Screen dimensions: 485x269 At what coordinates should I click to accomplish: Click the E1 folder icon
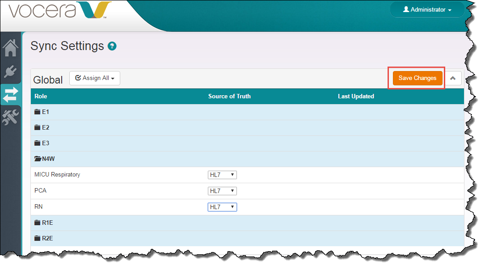[x=38, y=112]
